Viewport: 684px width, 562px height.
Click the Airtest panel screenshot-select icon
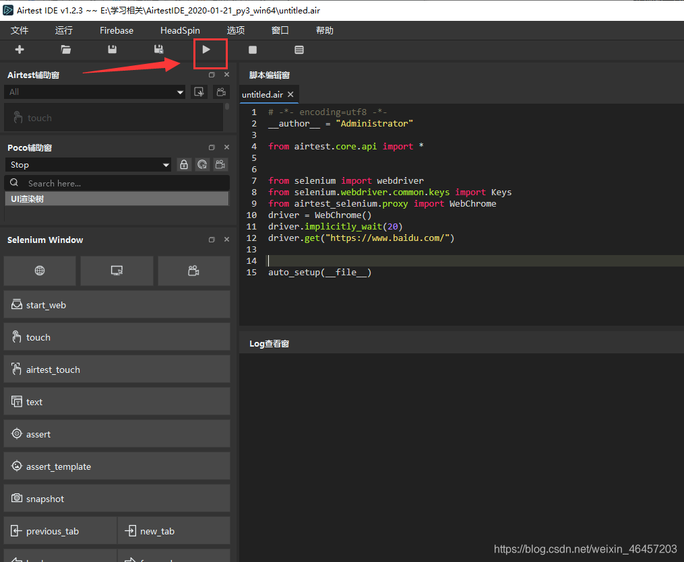click(199, 92)
